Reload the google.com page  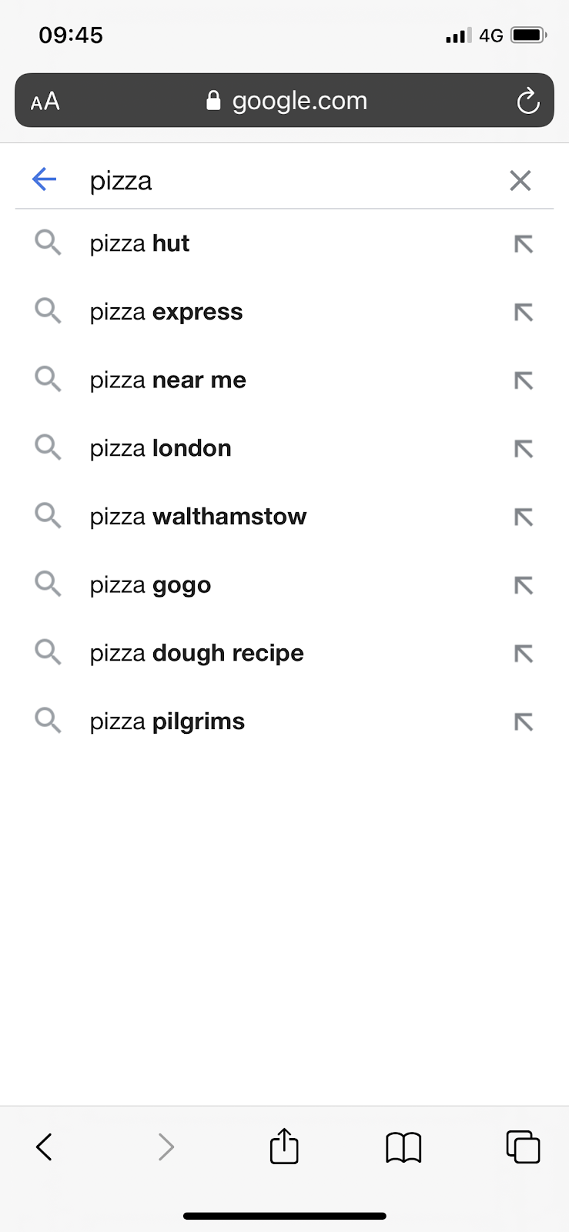pyautogui.click(x=527, y=101)
